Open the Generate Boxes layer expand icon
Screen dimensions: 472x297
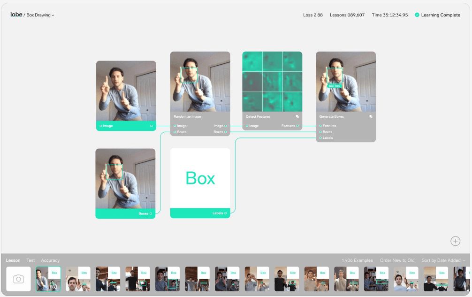pyautogui.click(x=371, y=116)
